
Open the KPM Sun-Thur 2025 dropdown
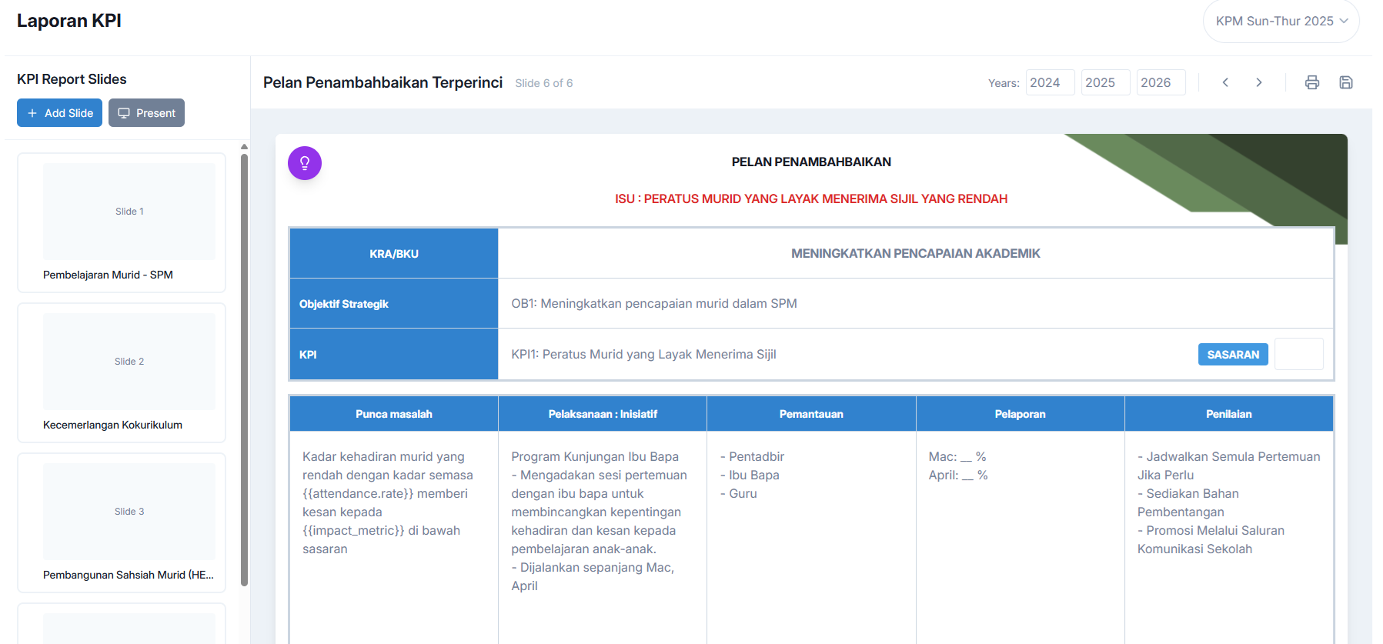(x=1281, y=21)
